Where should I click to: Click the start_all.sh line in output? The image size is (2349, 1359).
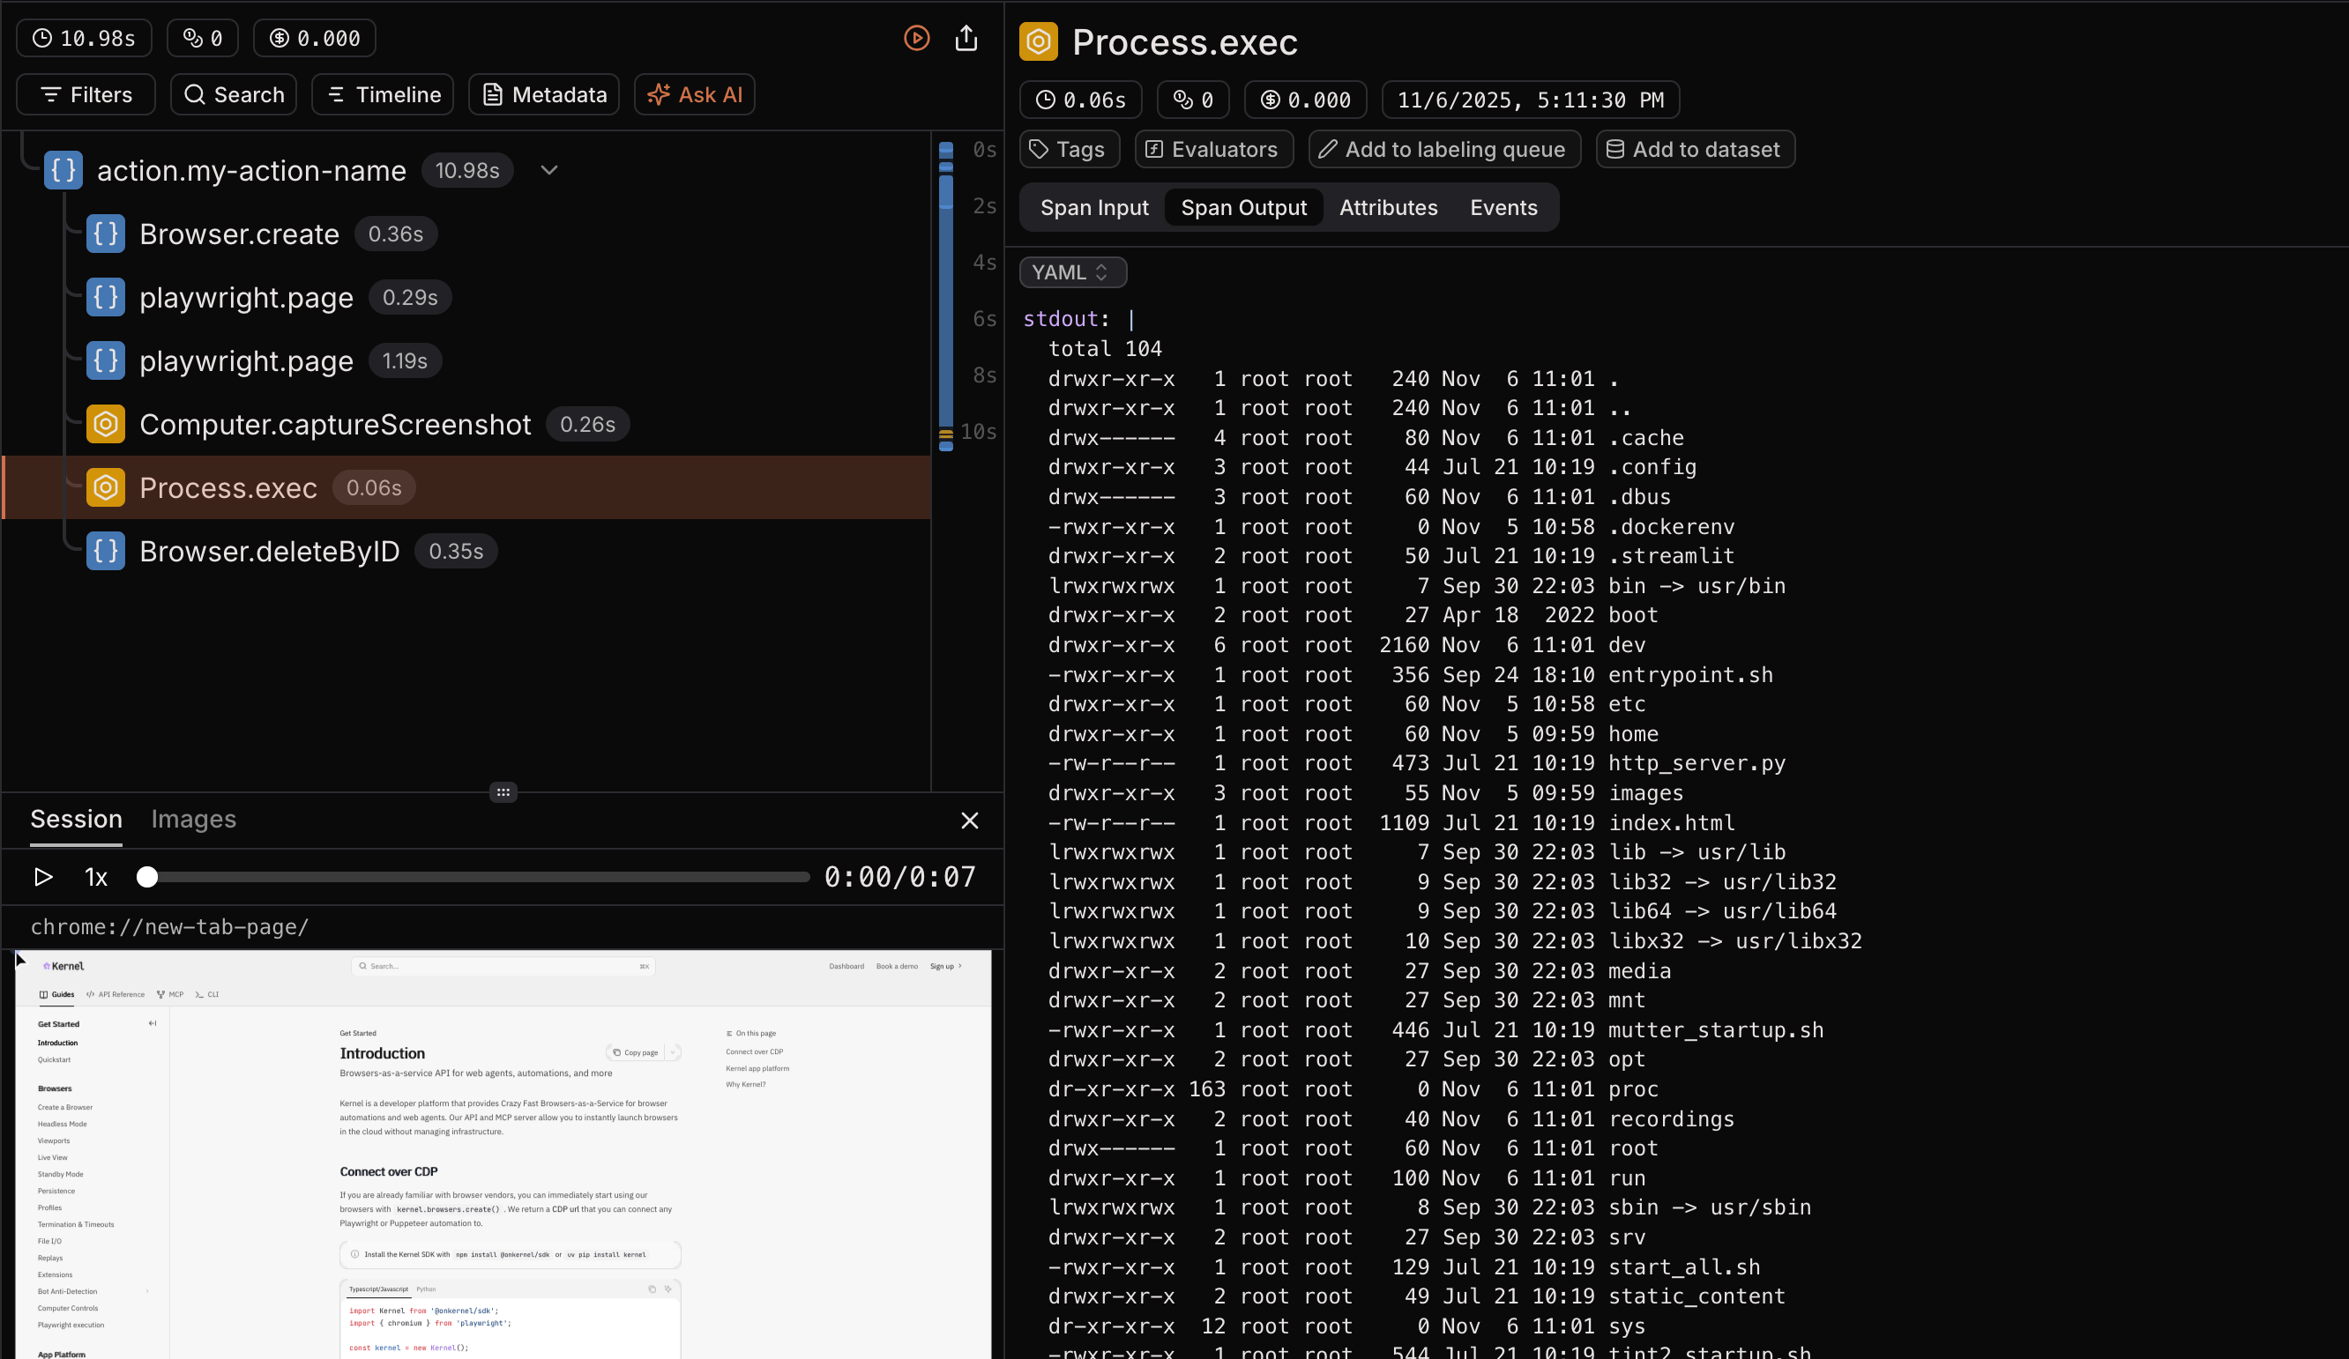pyautogui.click(x=1404, y=1267)
